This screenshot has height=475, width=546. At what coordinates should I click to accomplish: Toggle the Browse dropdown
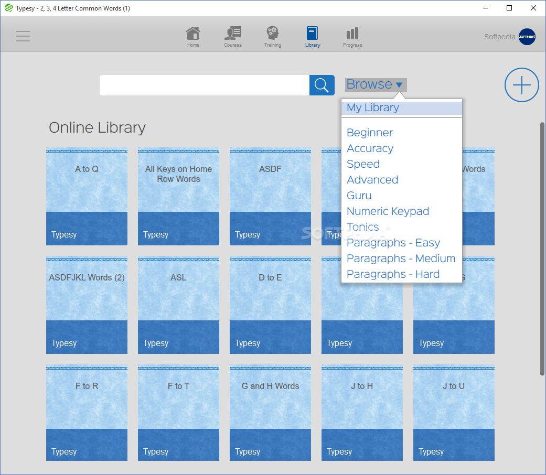click(376, 84)
